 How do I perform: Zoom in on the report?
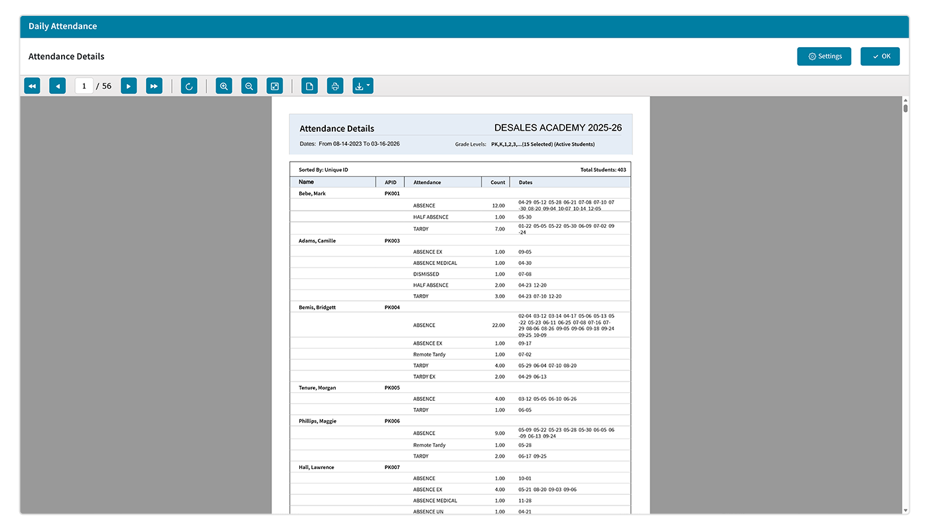(x=224, y=85)
